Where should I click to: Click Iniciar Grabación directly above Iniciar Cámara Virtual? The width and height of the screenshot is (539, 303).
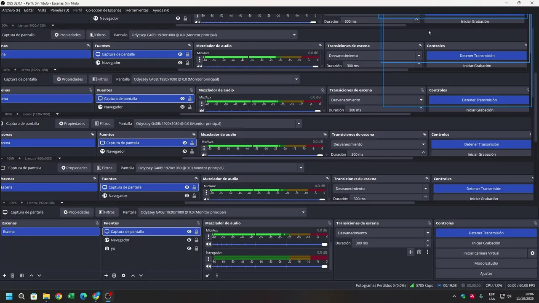click(486, 243)
